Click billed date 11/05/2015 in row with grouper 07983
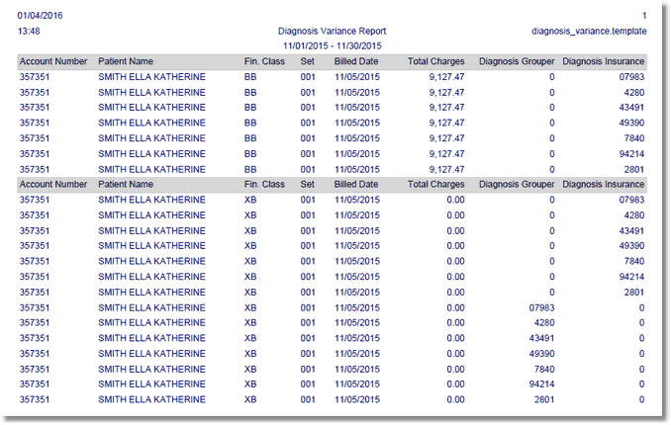Screen dimensions: 671x425 click(x=357, y=307)
